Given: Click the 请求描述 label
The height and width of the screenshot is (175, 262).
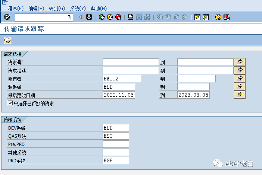Looking at the screenshot, I should pyautogui.click(x=17, y=71).
